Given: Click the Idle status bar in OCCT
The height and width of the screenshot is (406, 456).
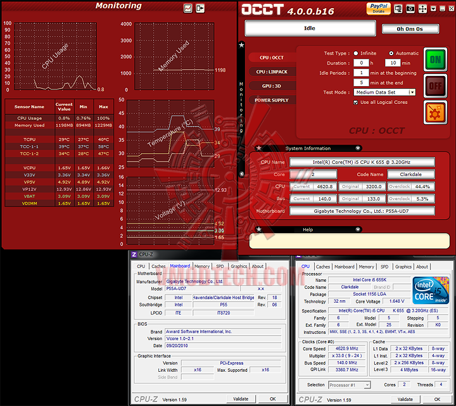Looking at the screenshot, I should (310, 29).
